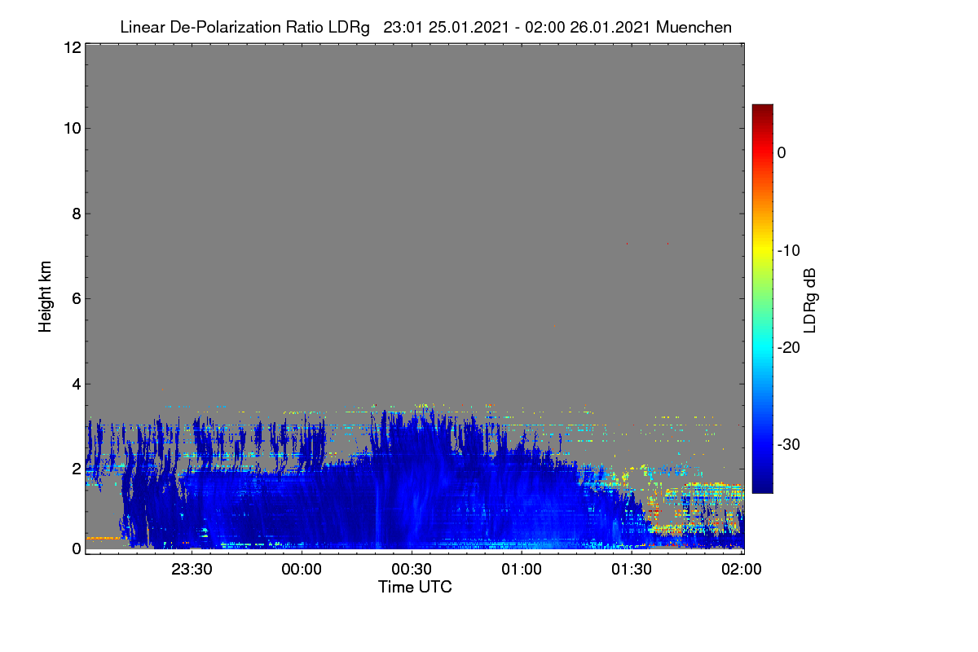Click the '02:00' time tick label

coord(741,570)
